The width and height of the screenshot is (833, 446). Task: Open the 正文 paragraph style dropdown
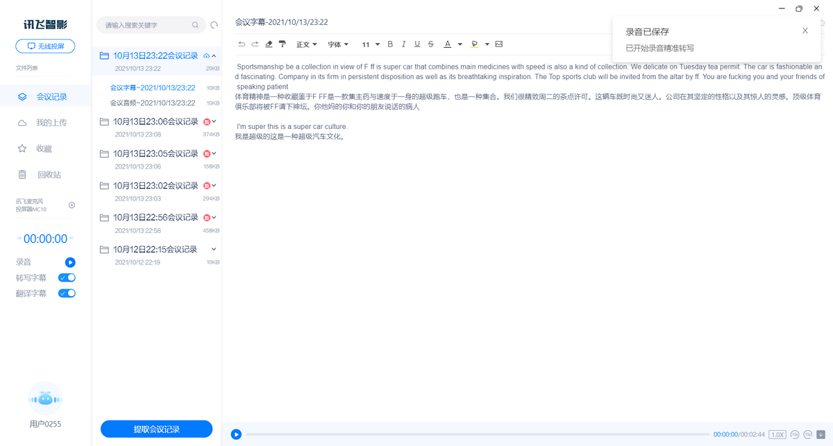click(x=306, y=44)
